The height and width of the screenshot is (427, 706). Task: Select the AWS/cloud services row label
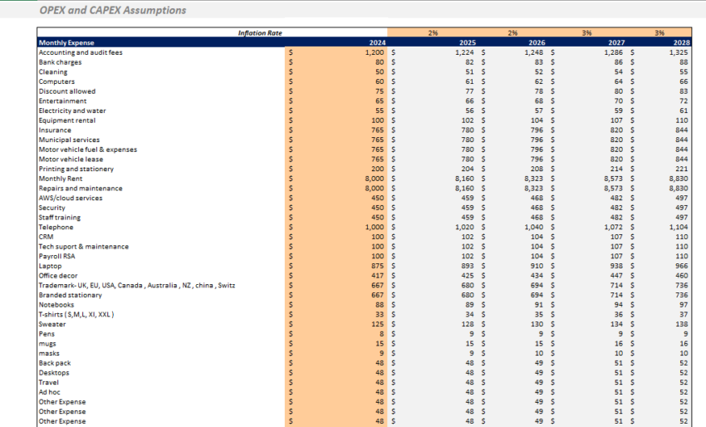71,199
